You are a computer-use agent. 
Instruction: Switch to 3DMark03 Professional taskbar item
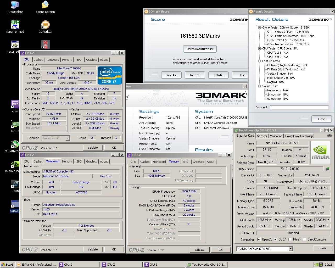tap(36, 265)
